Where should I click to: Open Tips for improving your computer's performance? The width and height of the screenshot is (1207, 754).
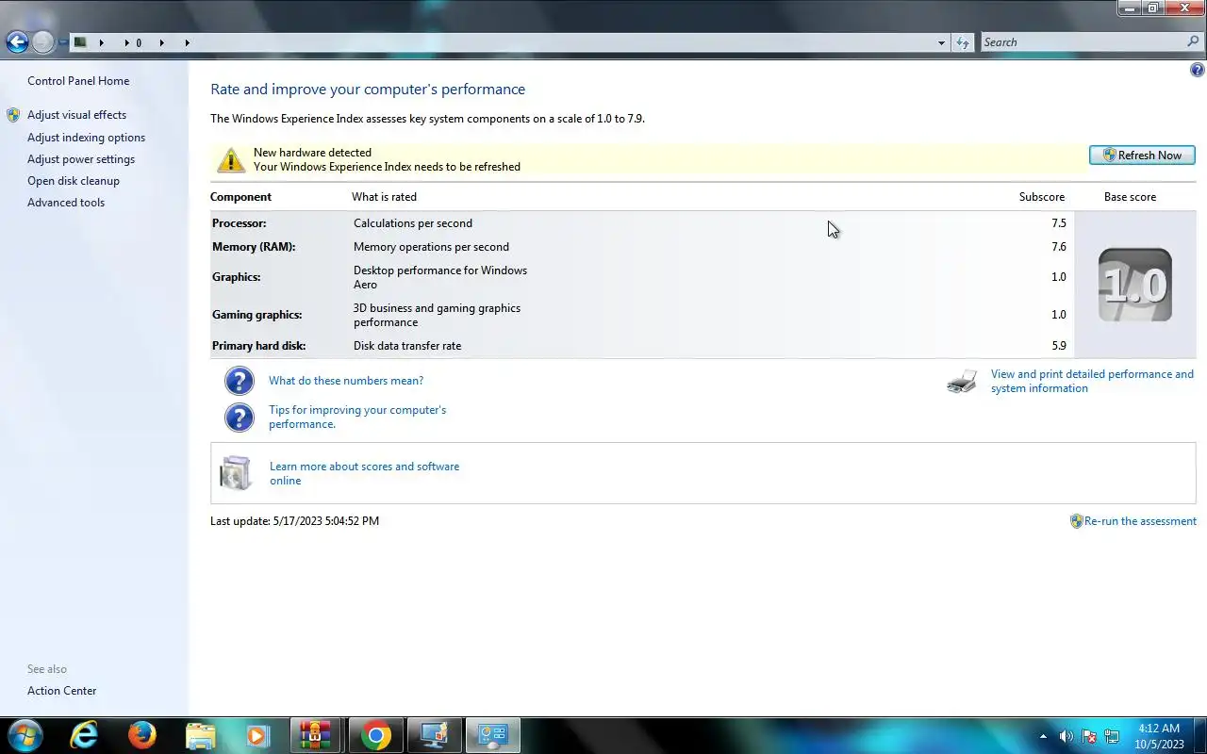[x=357, y=417]
